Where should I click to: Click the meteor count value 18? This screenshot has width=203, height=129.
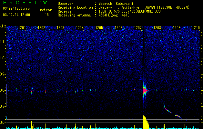[x=47, y=15]
